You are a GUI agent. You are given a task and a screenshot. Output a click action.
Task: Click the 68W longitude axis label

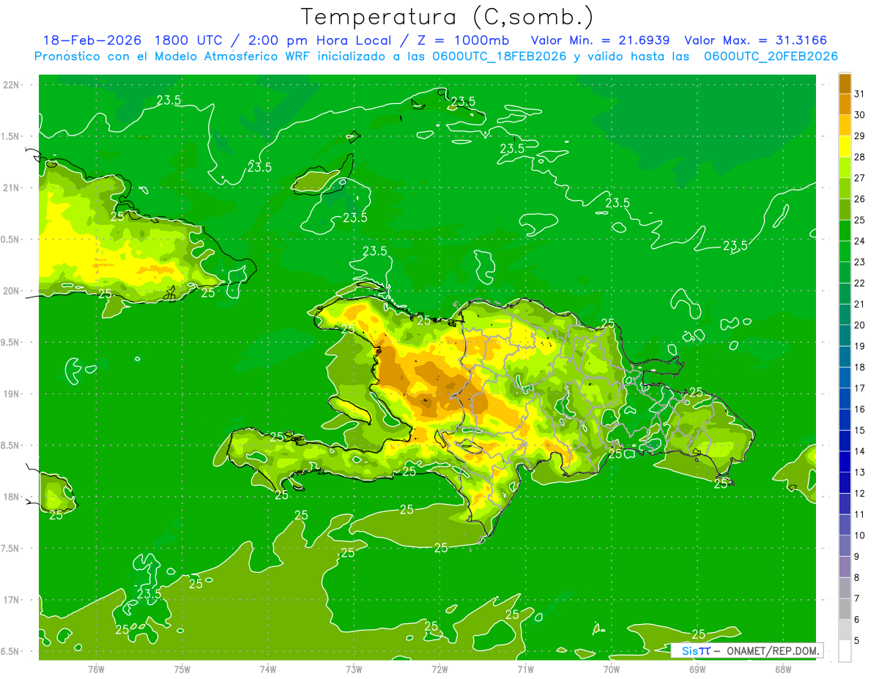click(x=783, y=669)
